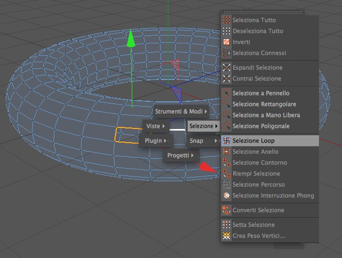The height and width of the screenshot is (258, 342).
Task: Activate Selezione Rettangolare entry
Action: [x=270, y=104]
